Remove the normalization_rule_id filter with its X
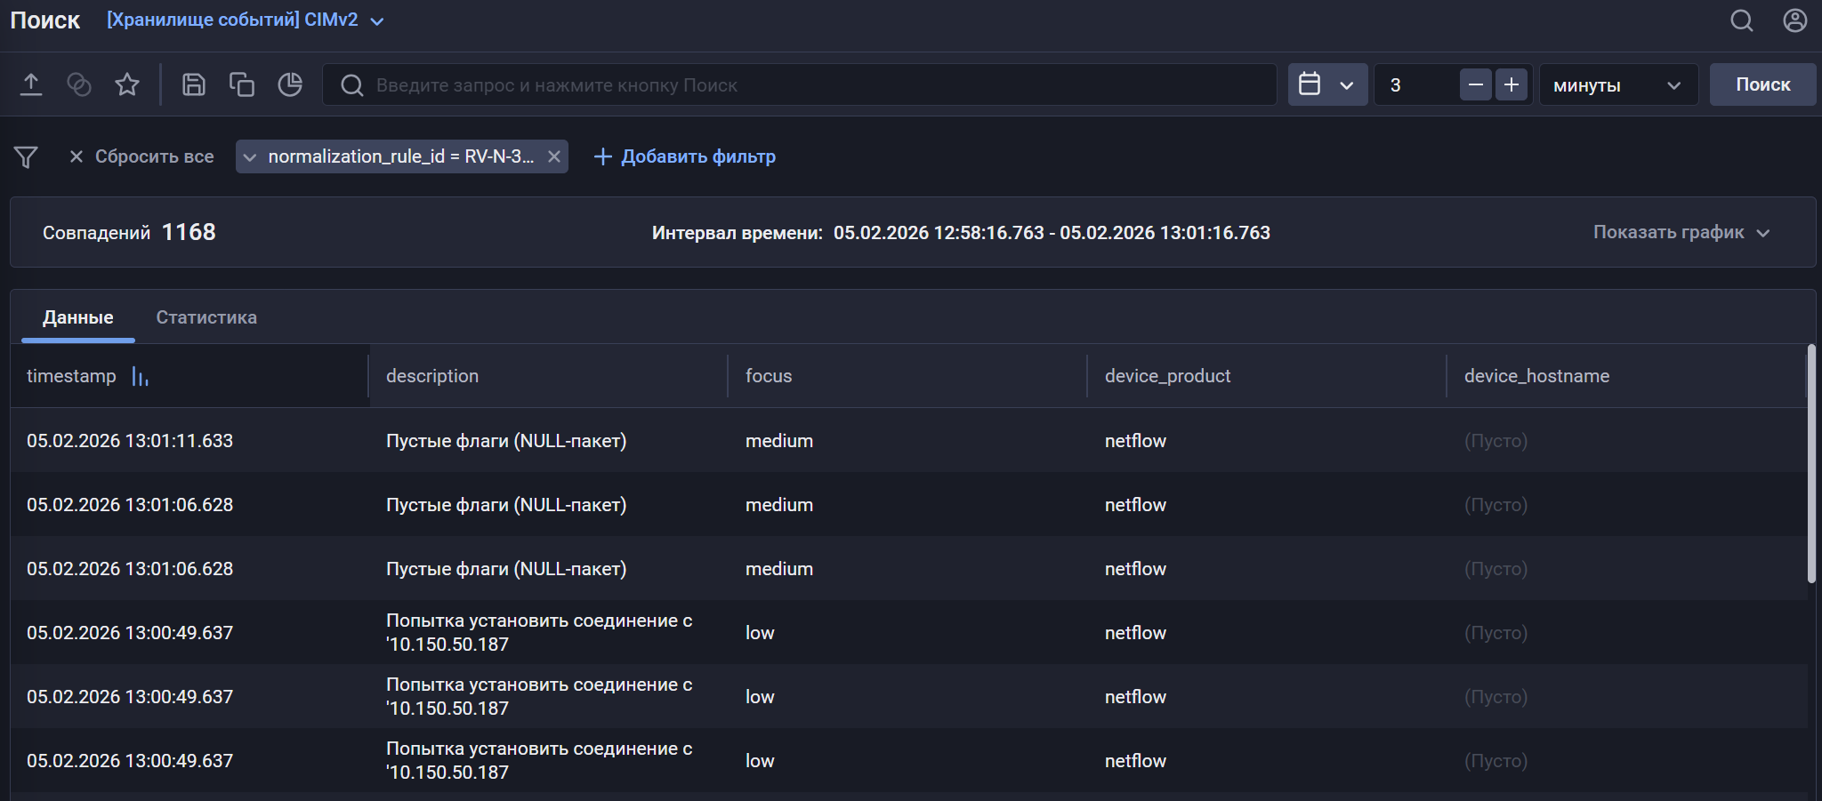Screen dimensions: 1822x801 [x=554, y=156]
